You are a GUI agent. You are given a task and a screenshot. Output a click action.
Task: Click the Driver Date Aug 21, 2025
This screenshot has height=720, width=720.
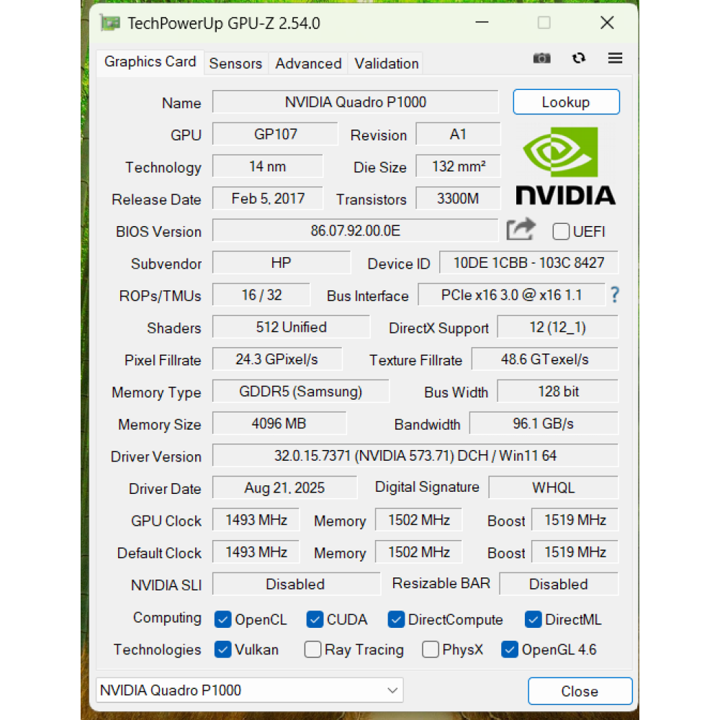284,487
